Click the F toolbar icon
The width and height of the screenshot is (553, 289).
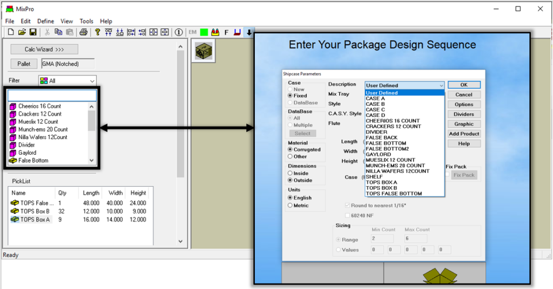[226, 32]
